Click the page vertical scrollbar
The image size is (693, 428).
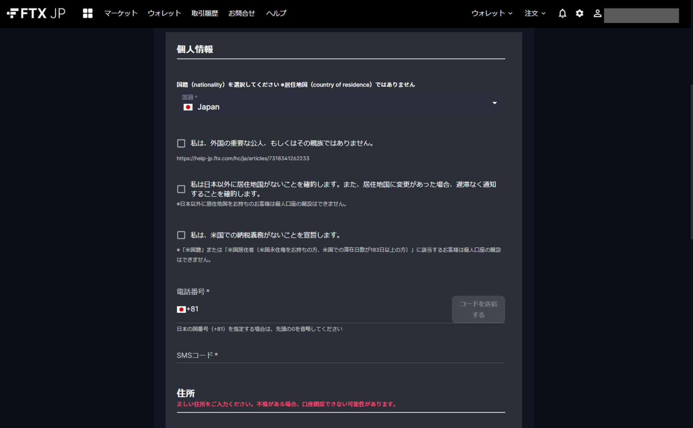coord(691,162)
